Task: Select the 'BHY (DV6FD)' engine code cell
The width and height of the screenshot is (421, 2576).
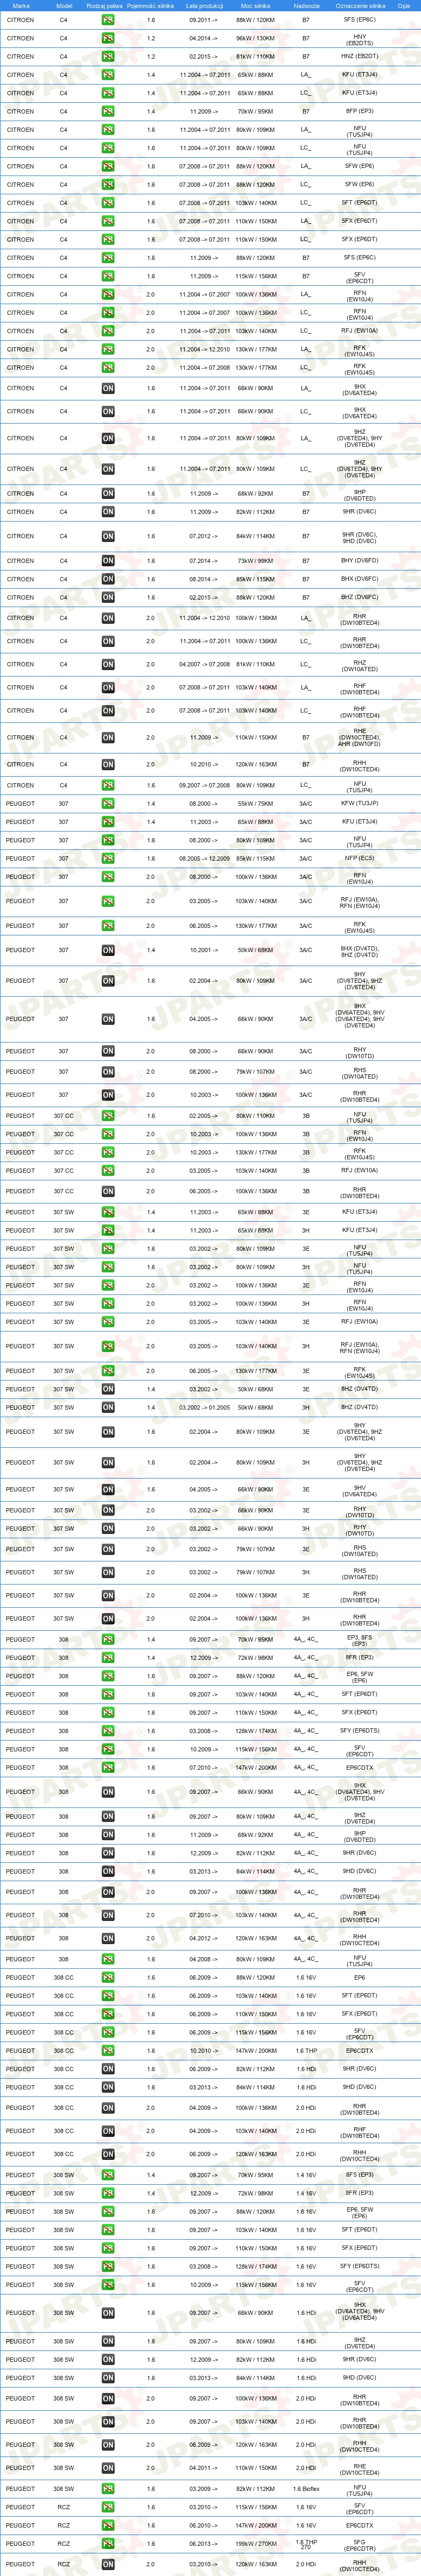Action: [x=360, y=561]
